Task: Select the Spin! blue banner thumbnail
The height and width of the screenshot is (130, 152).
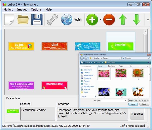Action: point(88,46)
